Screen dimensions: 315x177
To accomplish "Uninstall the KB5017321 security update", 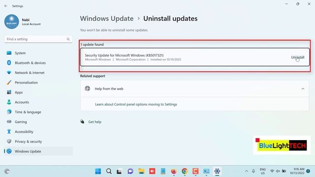I will pos(297,58).
